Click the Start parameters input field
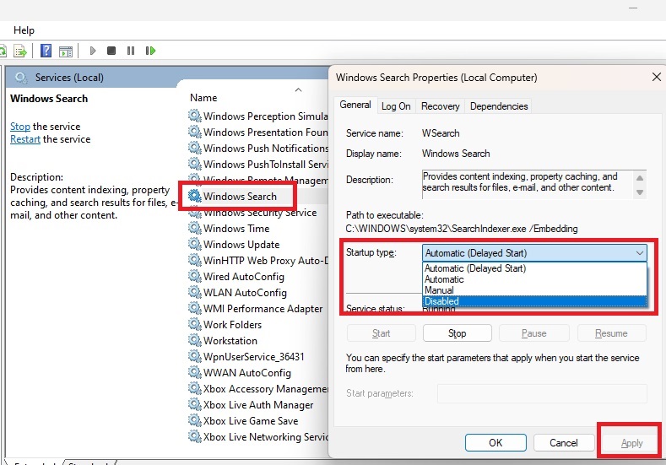 (x=542, y=393)
